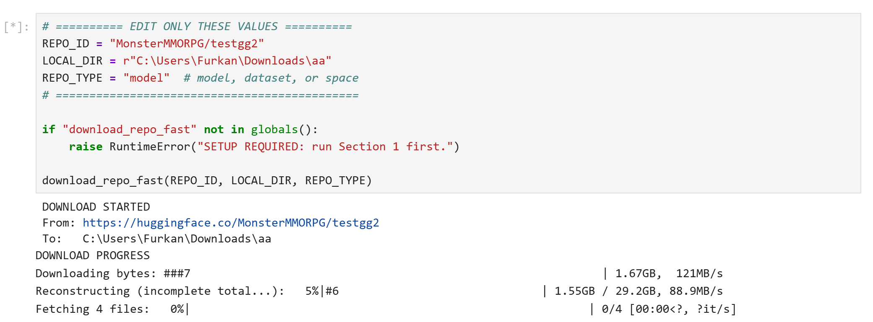Place cursor in REPO_ID string value
Viewport: 873px width, 322px height.
click(187, 44)
